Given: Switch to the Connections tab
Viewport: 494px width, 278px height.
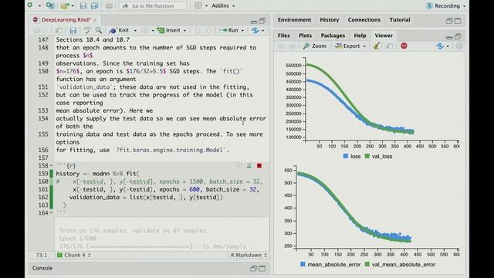Looking at the screenshot, I should coord(364,20).
